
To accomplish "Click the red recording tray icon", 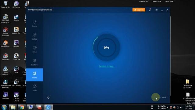I will [171, 107].
